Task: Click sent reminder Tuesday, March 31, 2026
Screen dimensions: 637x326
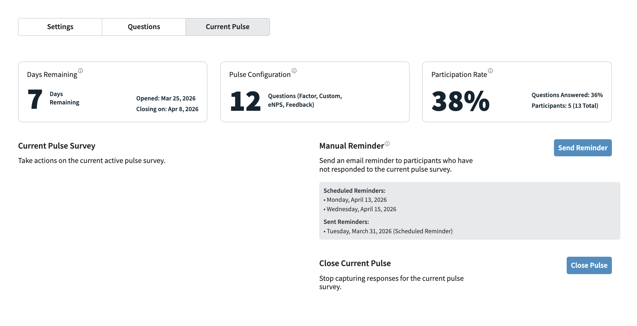Action: (389, 231)
